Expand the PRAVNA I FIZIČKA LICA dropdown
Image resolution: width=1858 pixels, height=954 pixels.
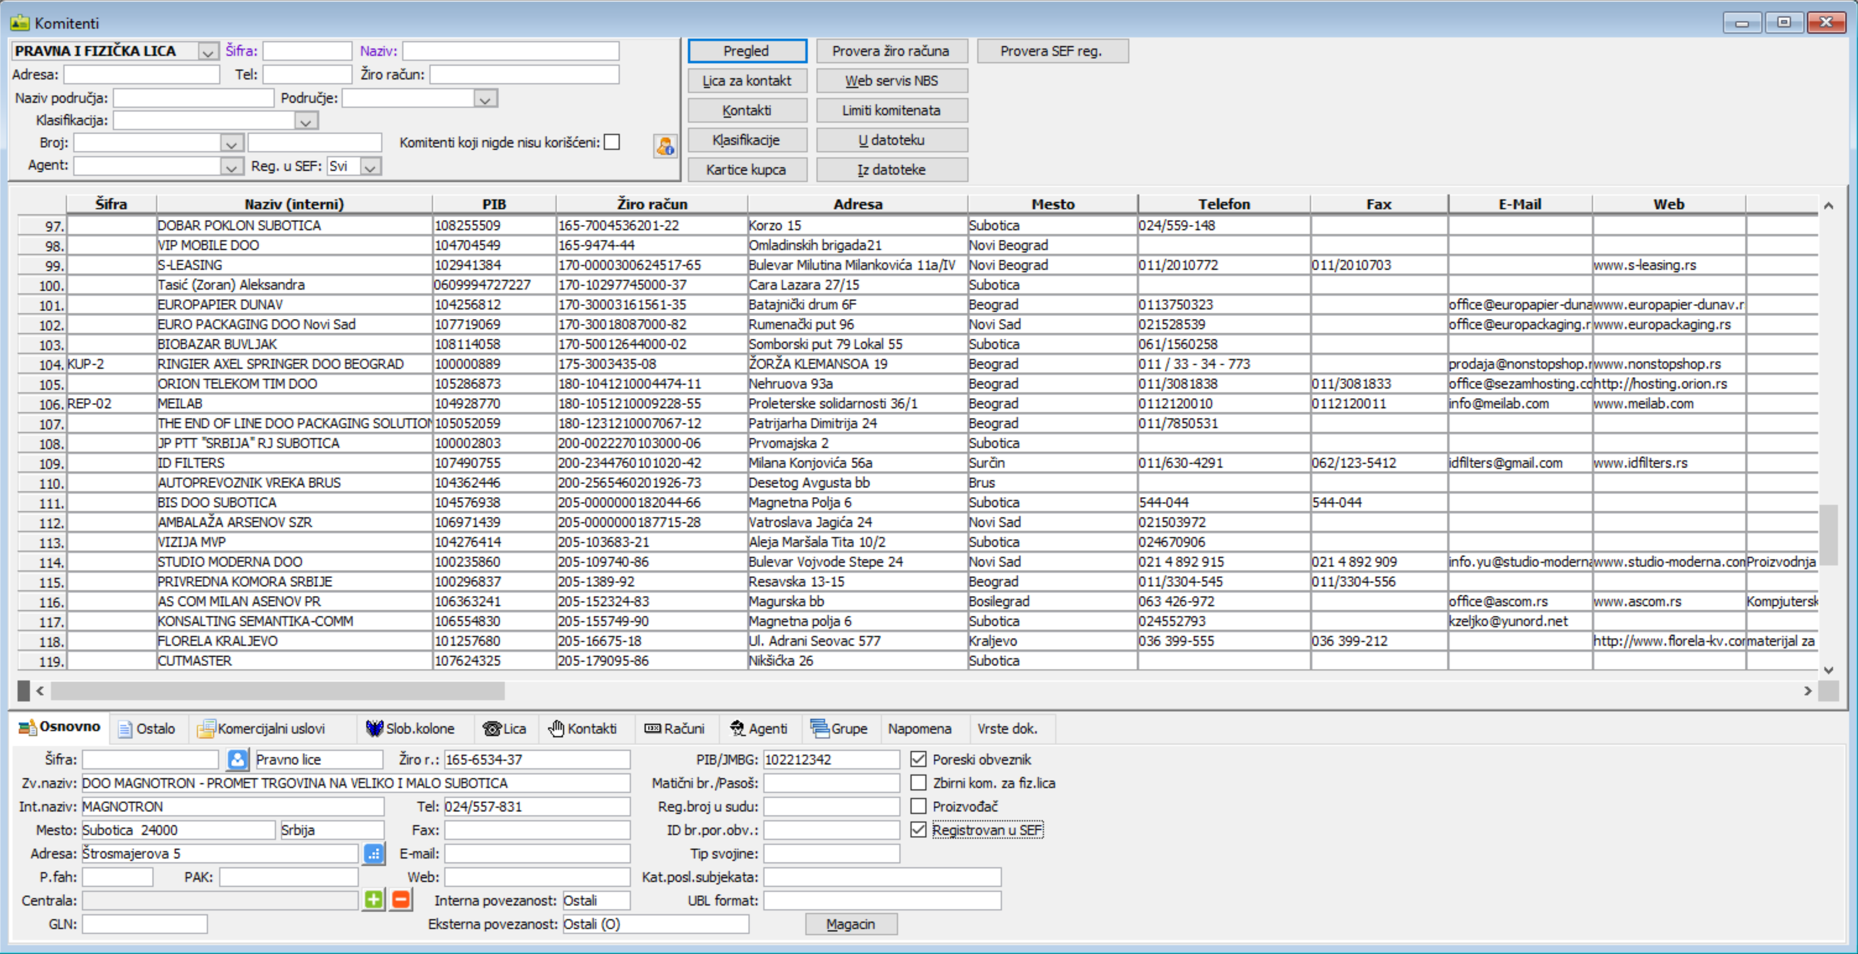[208, 51]
